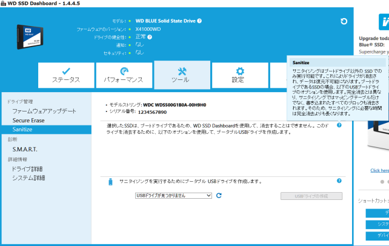Image resolution: width=389 pixels, height=246 pixels.
Task: Open help icon beside drive health 正常
Action: [150, 37]
